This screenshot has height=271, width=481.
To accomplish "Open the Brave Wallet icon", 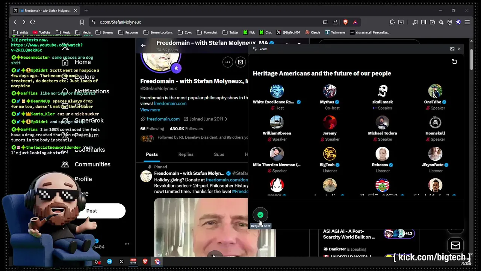I will click(432, 22).
